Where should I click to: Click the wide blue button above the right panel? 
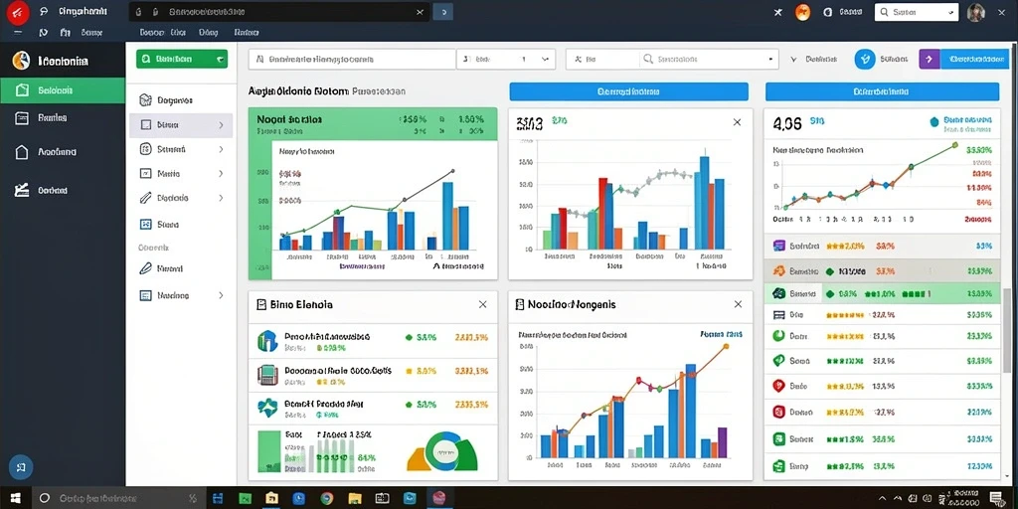coord(882,91)
